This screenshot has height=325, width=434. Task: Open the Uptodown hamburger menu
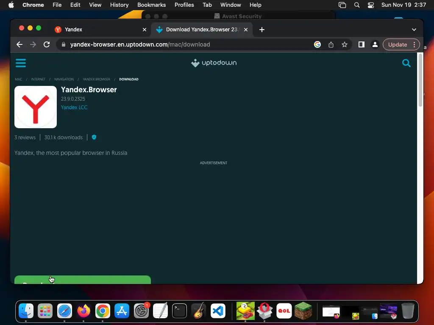point(21,63)
